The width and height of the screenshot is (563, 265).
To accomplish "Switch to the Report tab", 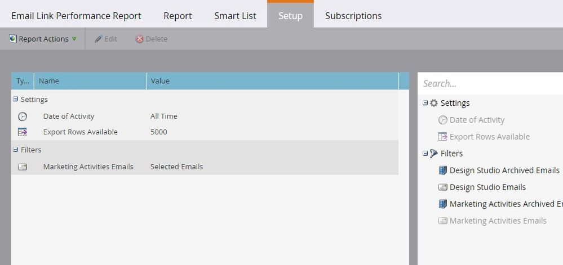I will (x=178, y=16).
